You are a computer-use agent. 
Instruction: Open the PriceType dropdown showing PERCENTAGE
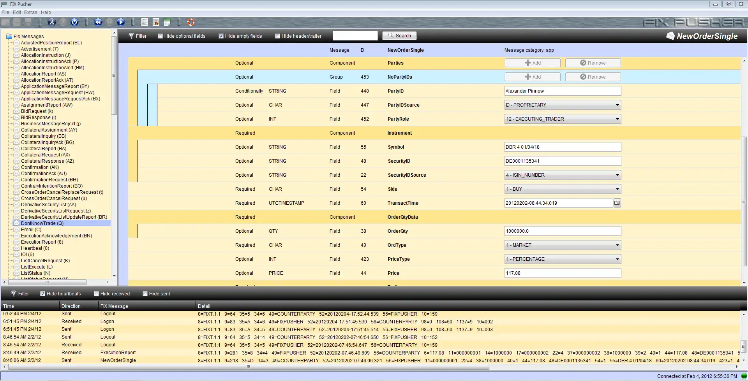click(563, 259)
